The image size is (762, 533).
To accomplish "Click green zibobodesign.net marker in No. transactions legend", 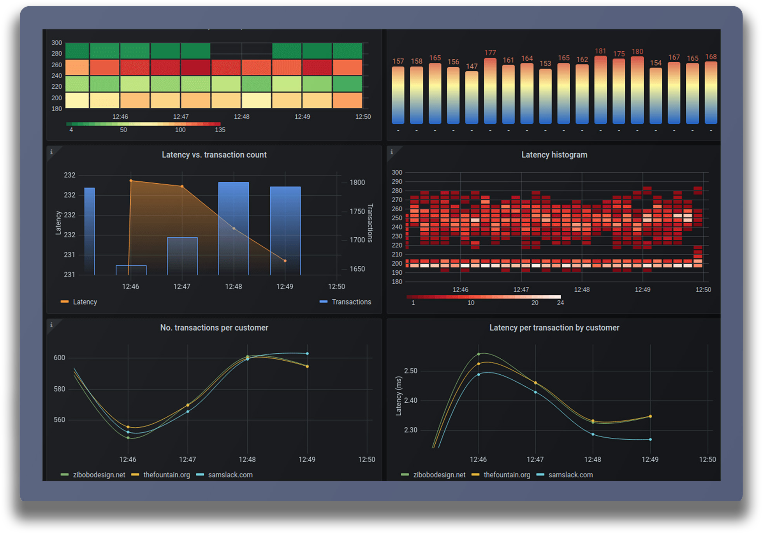I will click(x=65, y=475).
